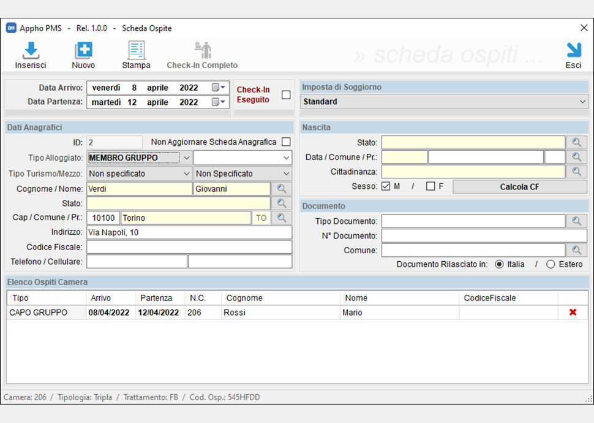Open Data Arrivo calendar picker
Image resolution: width=594 pixels, height=423 pixels.
219,88
